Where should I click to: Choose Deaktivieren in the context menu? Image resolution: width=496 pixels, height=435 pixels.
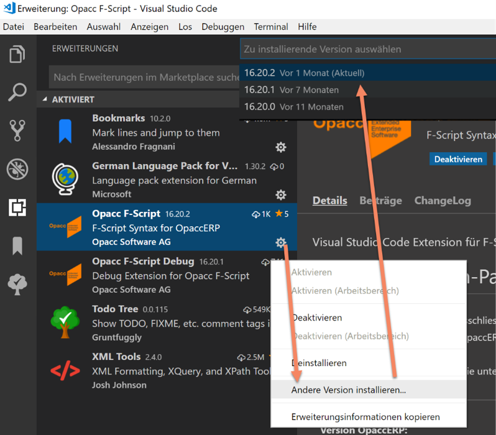pyautogui.click(x=369, y=318)
